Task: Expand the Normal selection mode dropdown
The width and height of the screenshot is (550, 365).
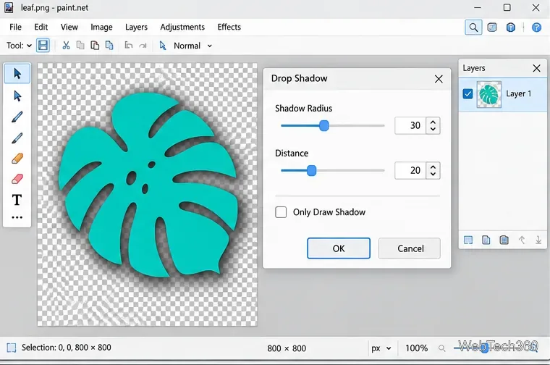Action: (x=209, y=46)
